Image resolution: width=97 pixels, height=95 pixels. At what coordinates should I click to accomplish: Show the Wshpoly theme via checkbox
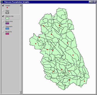tap(3, 32)
